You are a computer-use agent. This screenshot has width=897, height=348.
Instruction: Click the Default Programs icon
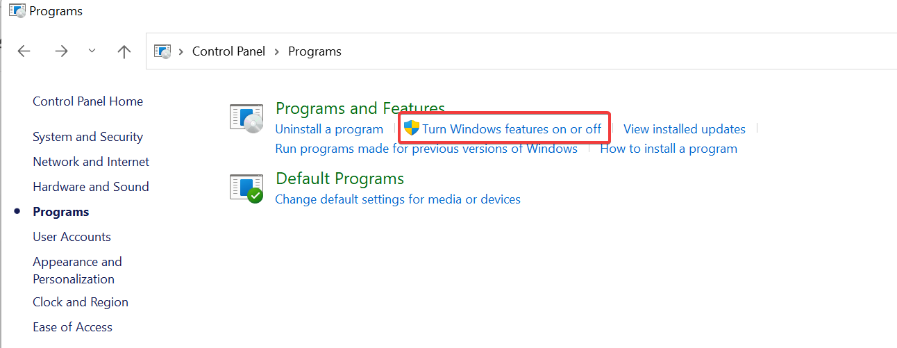coord(246,188)
